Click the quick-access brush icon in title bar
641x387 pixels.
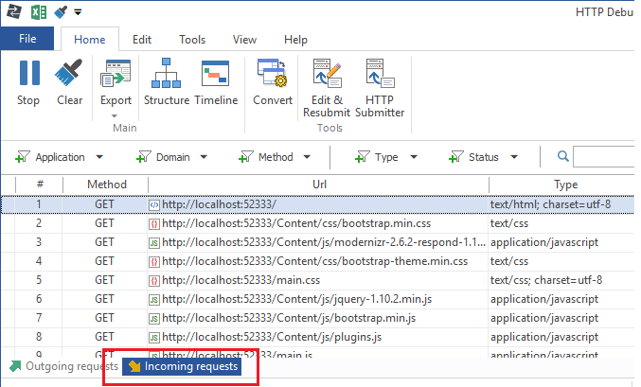(61, 12)
